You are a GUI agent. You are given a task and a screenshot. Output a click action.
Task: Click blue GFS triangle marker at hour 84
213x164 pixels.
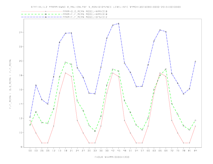195,61
